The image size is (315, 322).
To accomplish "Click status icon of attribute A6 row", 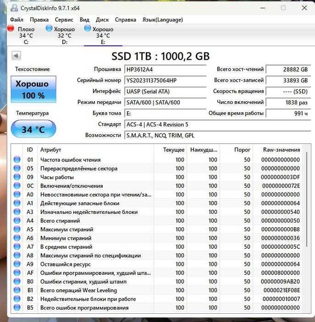I will [17, 238].
